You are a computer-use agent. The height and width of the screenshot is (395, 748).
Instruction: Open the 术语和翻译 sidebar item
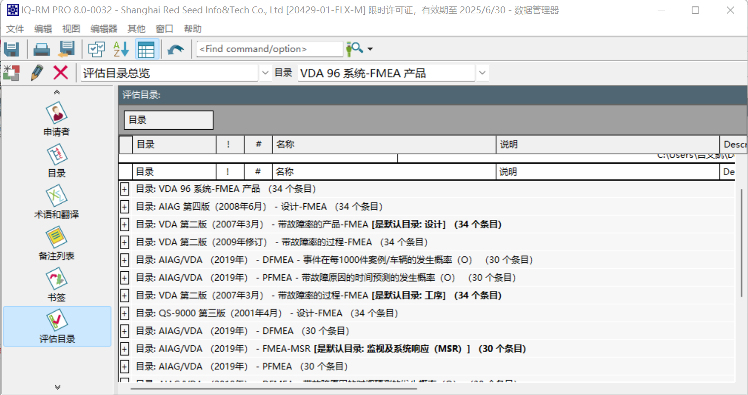click(x=57, y=202)
